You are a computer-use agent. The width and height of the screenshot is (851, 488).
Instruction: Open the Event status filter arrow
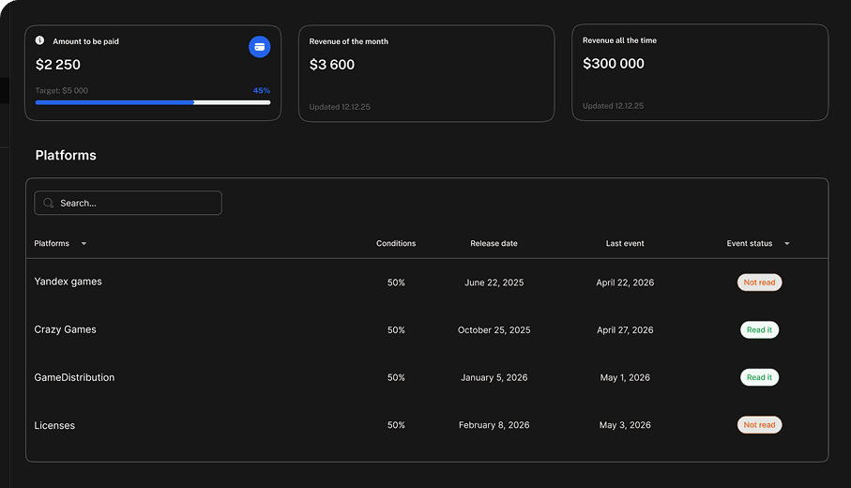pos(786,244)
